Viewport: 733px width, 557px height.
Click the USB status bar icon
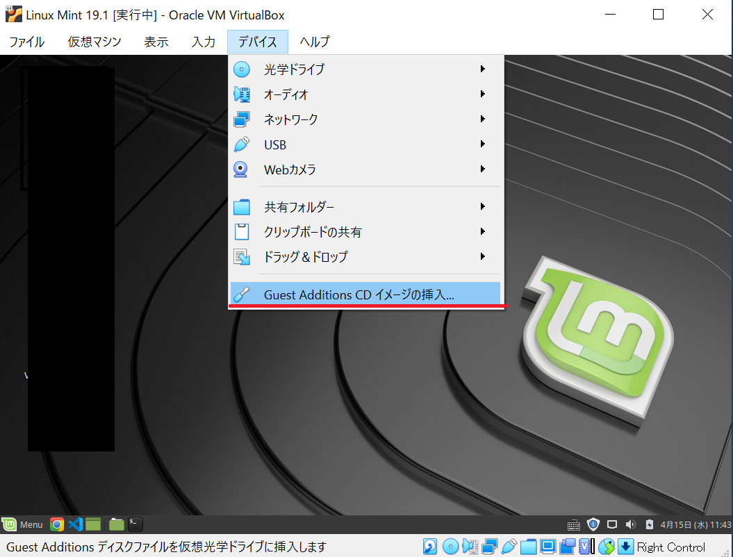pyautogui.click(x=509, y=547)
